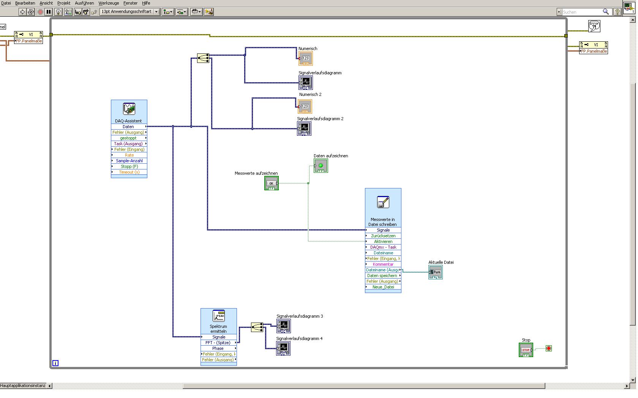
Task: Select the loop condition stop terminal
Action: coord(549,348)
